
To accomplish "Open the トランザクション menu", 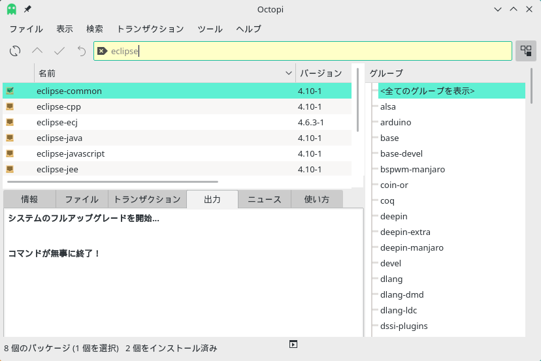I will click(150, 29).
